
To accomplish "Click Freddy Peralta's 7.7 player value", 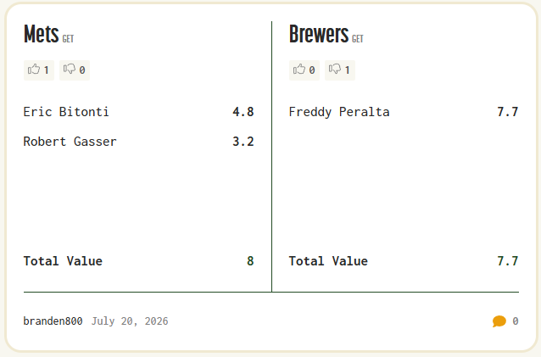I will pyautogui.click(x=508, y=112).
